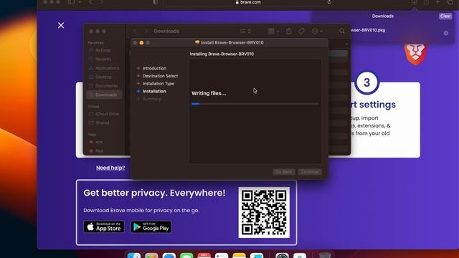Screen dimensions: 459x258
Task: Open the Finder group-by grid icon
Action: tap(271, 31)
